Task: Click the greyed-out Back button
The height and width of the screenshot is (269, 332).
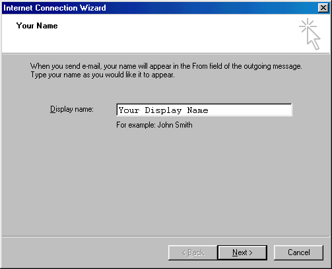Action: [x=193, y=252]
